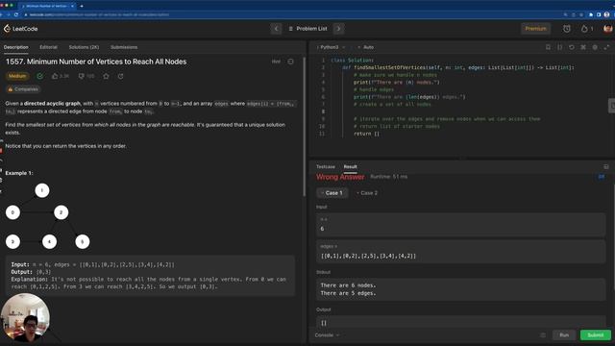The width and height of the screenshot is (615, 346).
Task: Open a new browser tab
Action: [x=82, y=6]
